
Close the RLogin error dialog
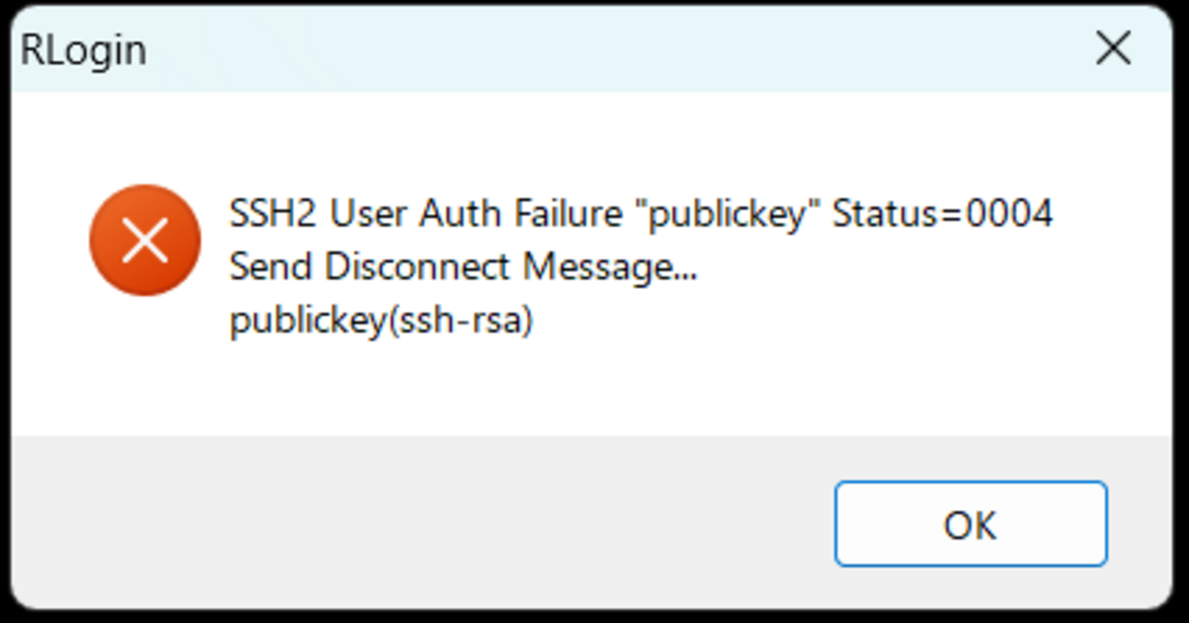tap(1113, 49)
